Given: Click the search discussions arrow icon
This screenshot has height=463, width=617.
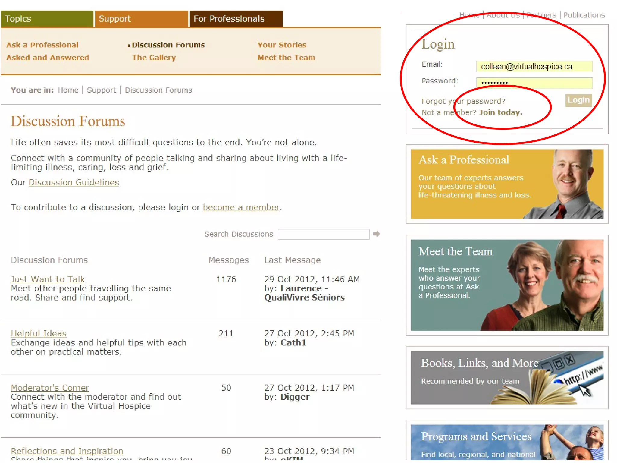Looking at the screenshot, I should coord(376,234).
